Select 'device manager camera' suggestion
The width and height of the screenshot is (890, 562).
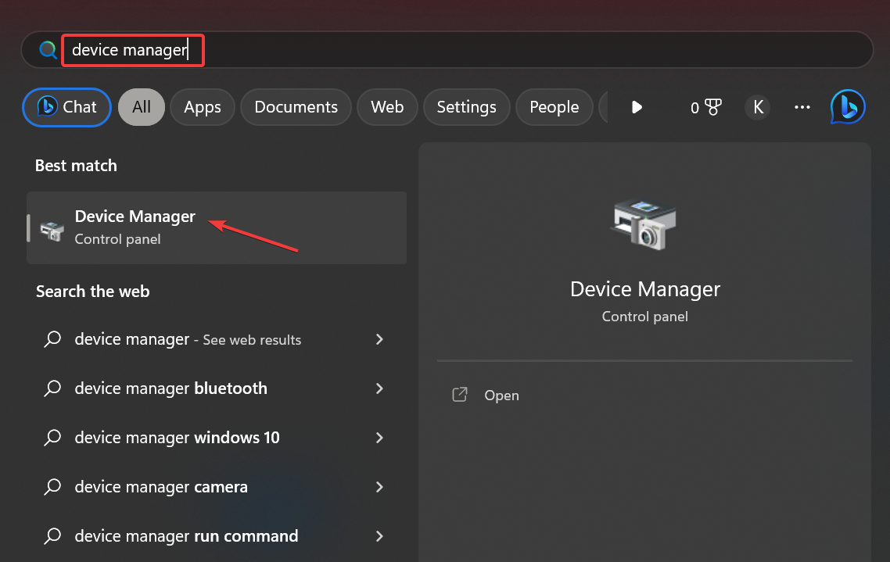coord(217,487)
